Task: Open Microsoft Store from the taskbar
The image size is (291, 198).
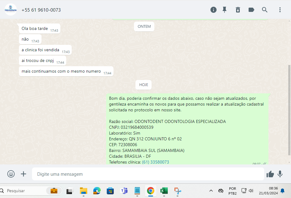Action: point(110,191)
